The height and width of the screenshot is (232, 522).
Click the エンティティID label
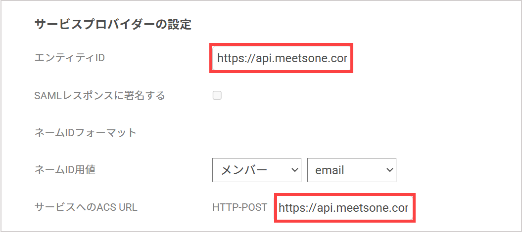pyautogui.click(x=70, y=58)
